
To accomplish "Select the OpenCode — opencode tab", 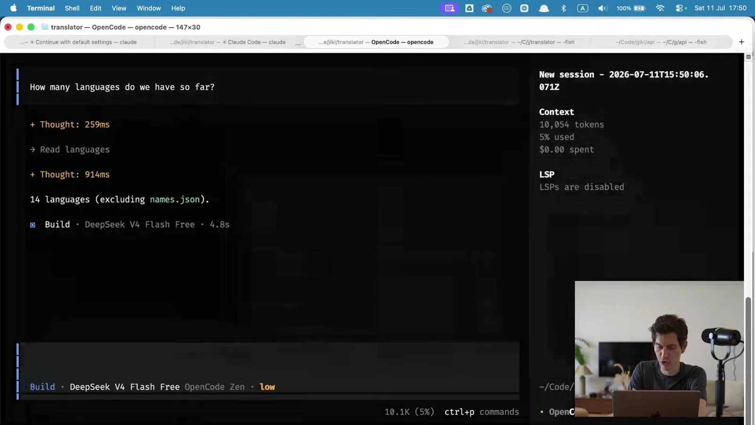I will point(376,42).
